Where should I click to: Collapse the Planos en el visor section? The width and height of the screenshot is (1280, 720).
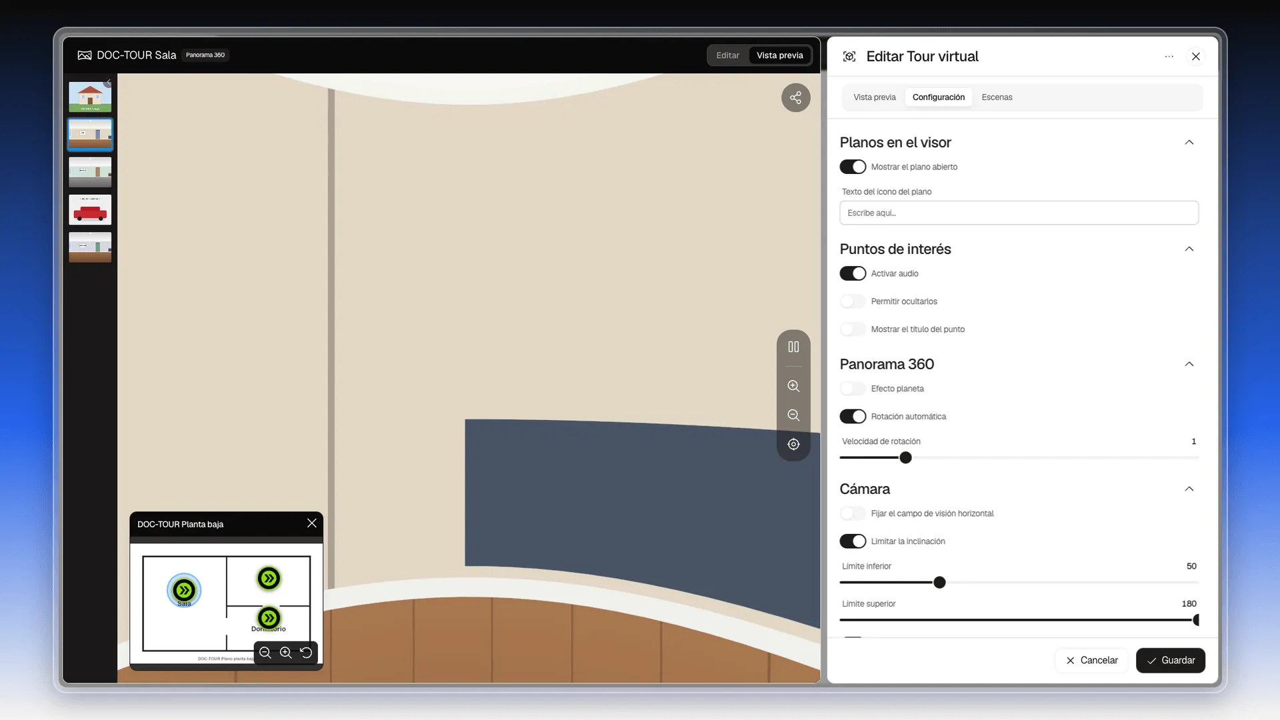tap(1189, 143)
